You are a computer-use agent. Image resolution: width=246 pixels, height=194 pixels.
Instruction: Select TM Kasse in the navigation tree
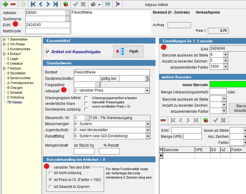[x=15, y=102]
